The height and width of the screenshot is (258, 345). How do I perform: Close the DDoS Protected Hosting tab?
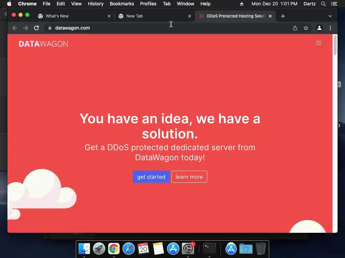[270, 16]
